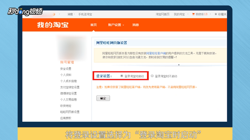Open 手机逛淘宝 link in top bar

coord(85,14)
